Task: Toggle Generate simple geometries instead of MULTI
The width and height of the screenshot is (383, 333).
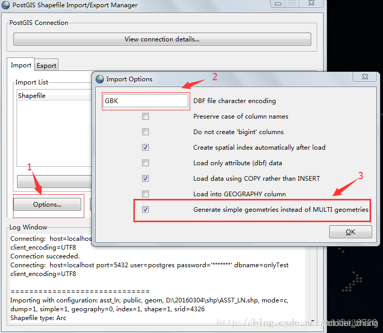Action: tap(145, 209)
